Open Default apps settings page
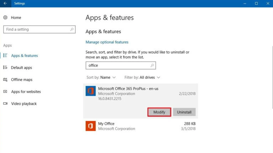 [x=21, y=68]
